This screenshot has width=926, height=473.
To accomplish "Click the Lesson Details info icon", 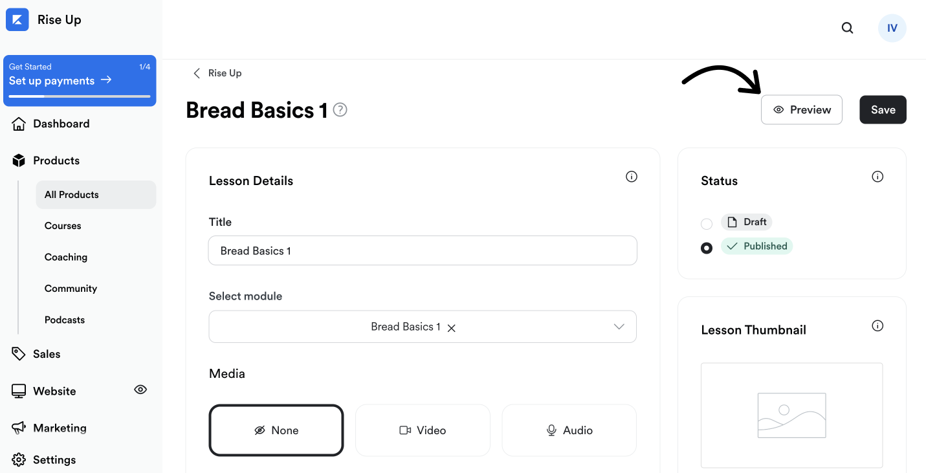I will pos(632,177).
